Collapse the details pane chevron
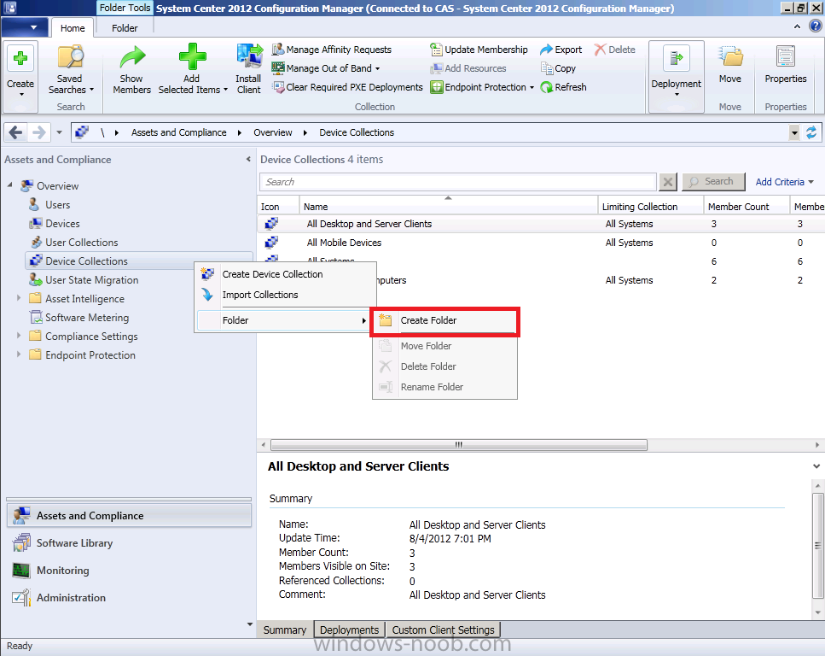825x656 pixels. tap(816, 466)
